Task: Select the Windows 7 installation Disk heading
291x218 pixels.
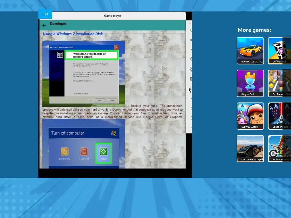Action: [73, 34]
